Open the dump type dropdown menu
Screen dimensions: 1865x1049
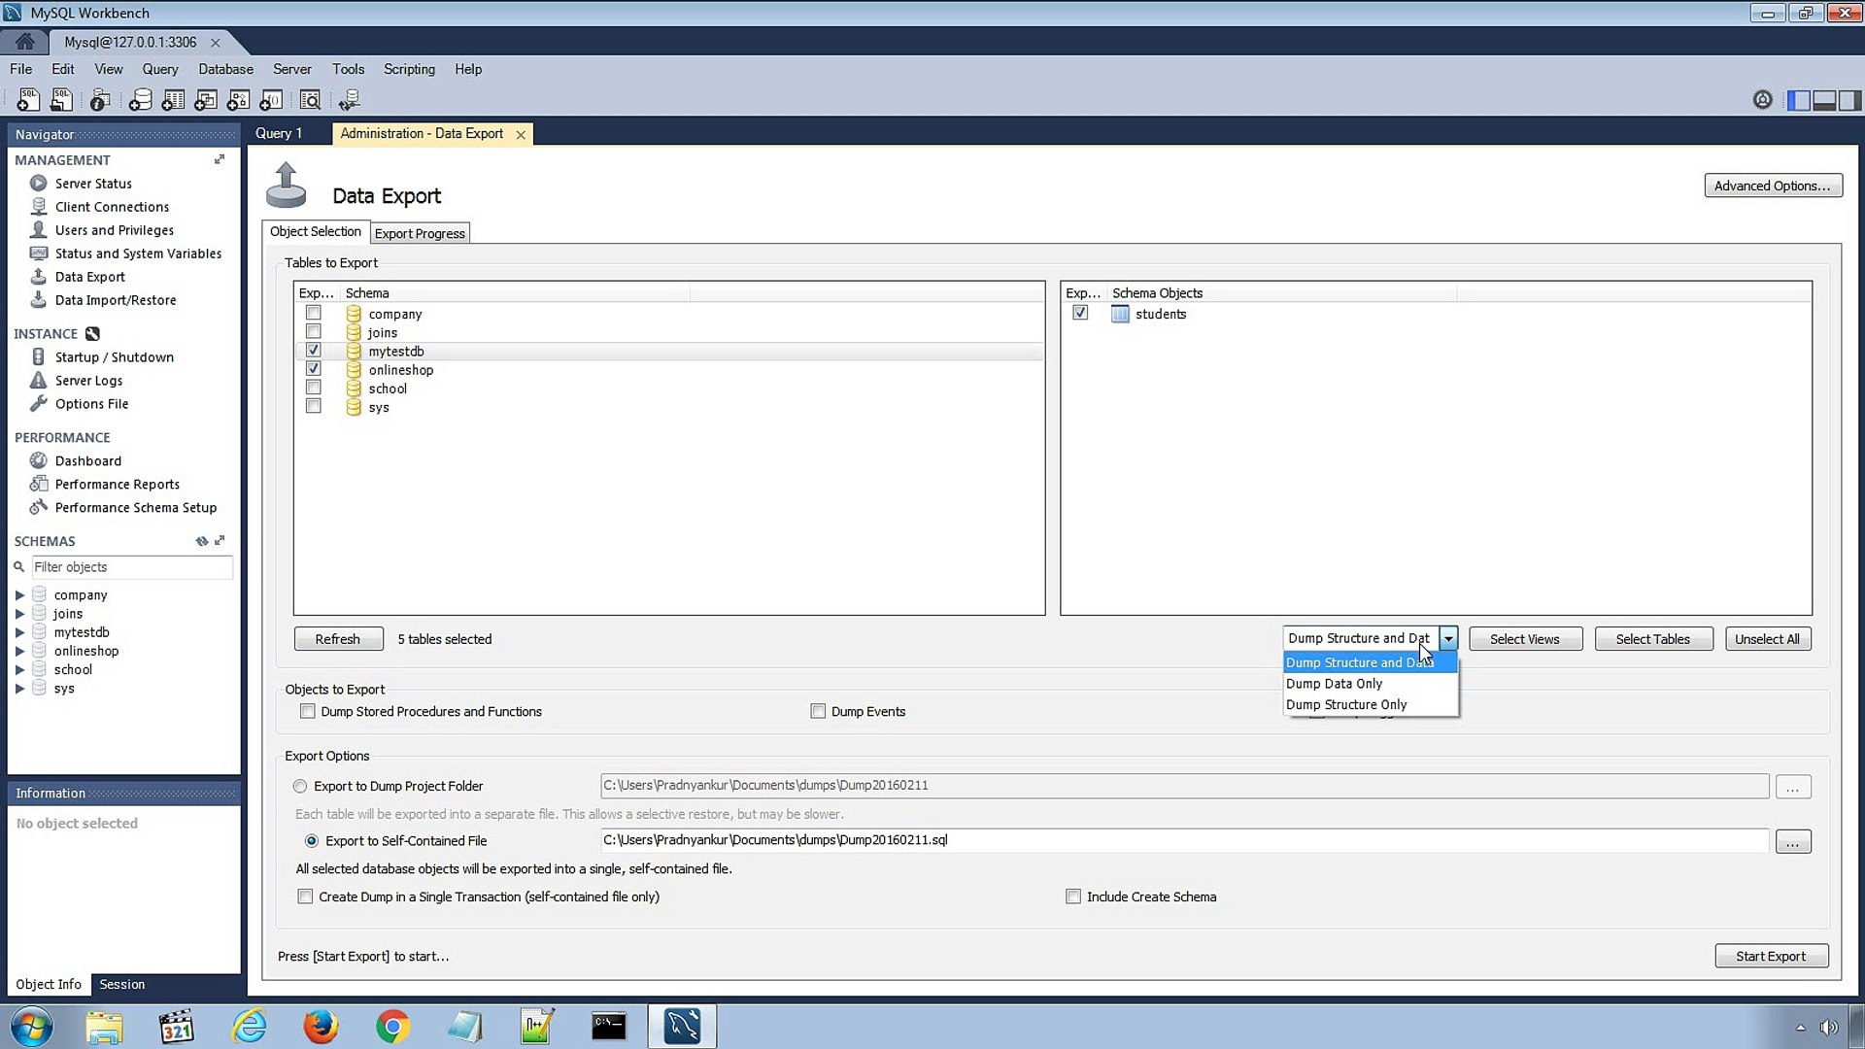coord(1446,638)
